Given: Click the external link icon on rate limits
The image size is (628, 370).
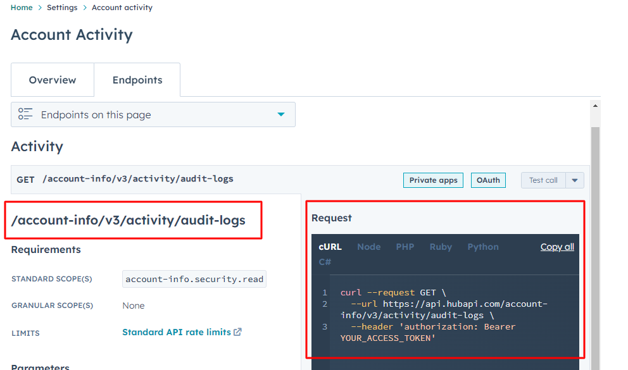Looking at the screenshot, I should point(237,333).
